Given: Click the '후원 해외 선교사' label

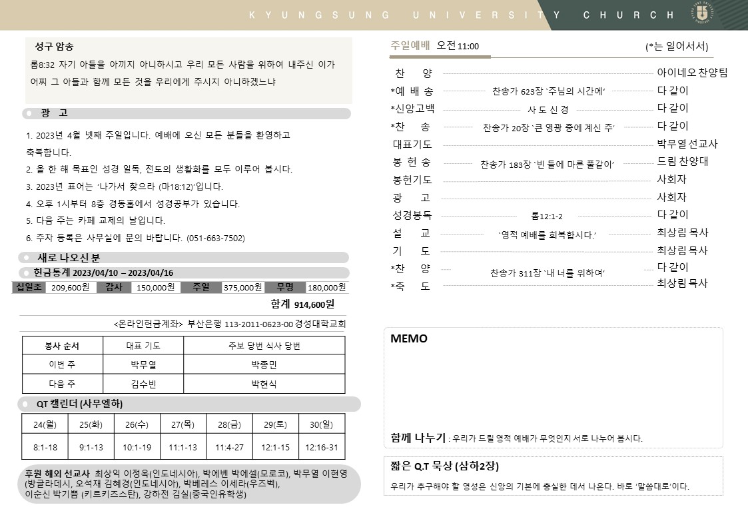Looking at the screenshot, I should pyautogui.click(x=57, y=474).
